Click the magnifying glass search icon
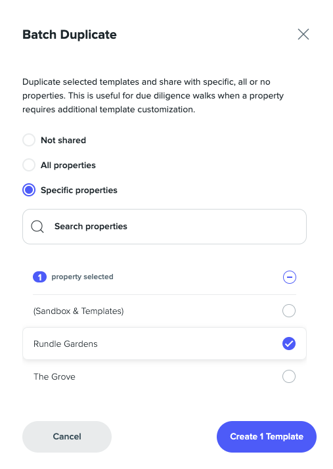This screenshot has height=469, width=333. pyautogui.click(x=37, y=227)
